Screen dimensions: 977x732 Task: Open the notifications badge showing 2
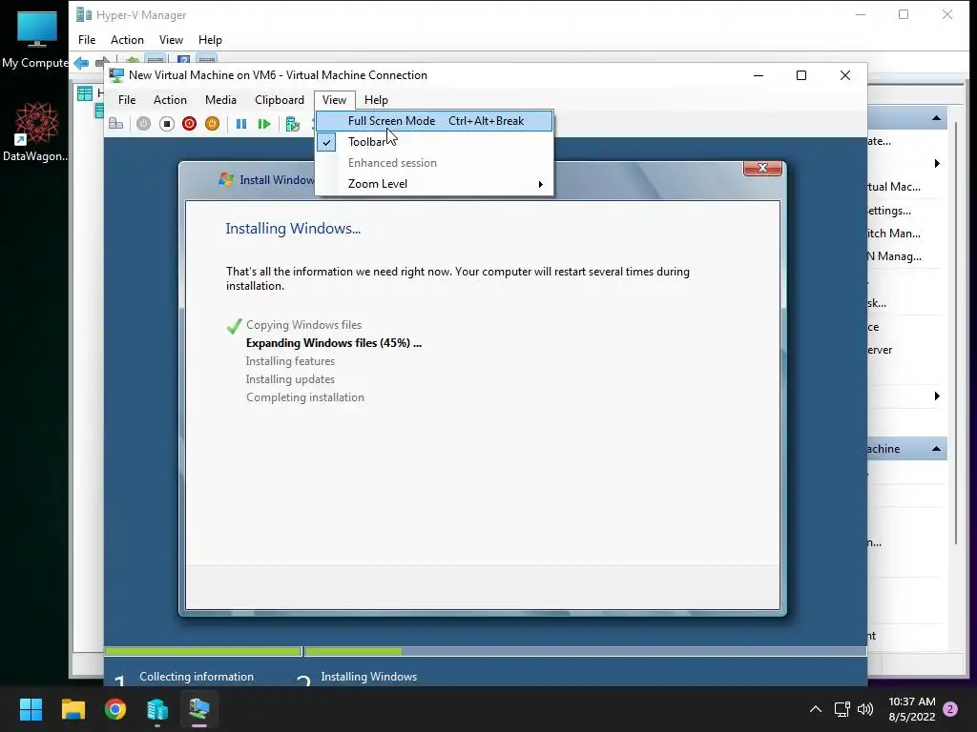(x=950, y=709)
